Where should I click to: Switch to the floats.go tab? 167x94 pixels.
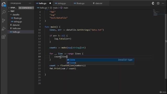click(x=80, y=3)
